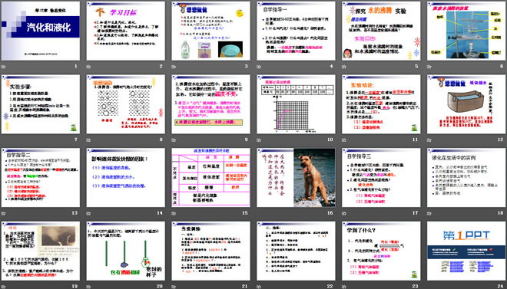Click the animation star icon under slide 2

(88, 67)
